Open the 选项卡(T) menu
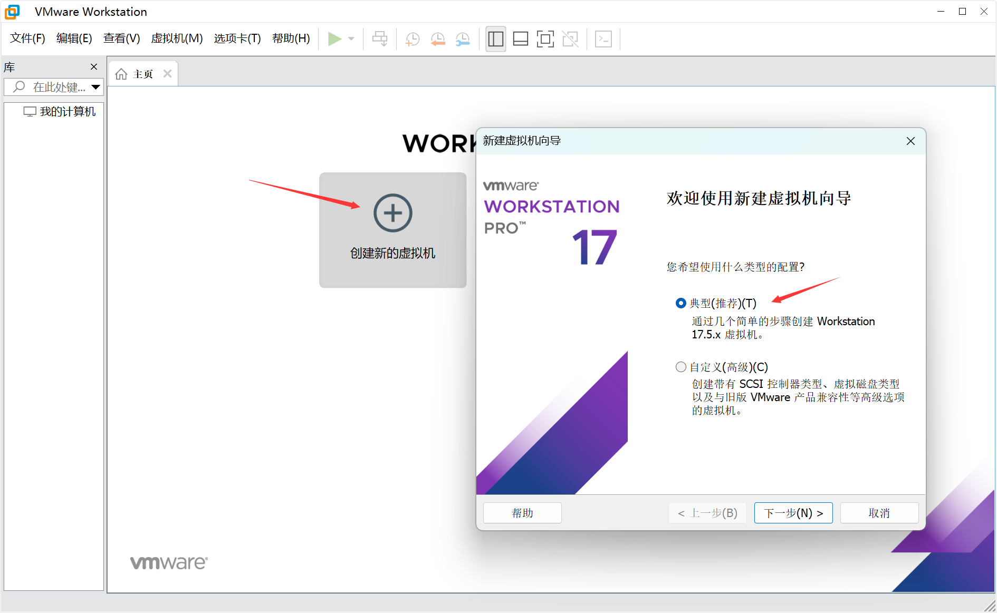Viewport: 997px width, 613px height. tap(237, 38)
